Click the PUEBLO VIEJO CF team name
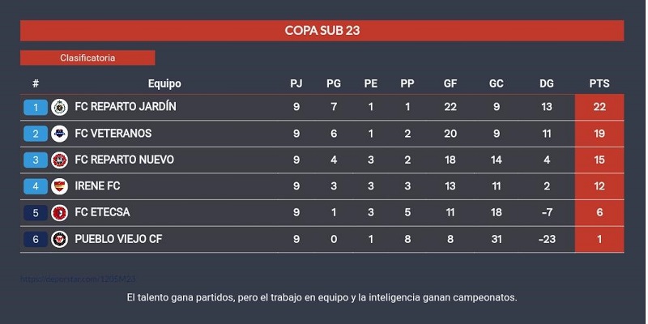 122,239
